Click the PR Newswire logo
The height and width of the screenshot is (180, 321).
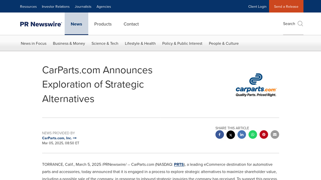[41, 24]
